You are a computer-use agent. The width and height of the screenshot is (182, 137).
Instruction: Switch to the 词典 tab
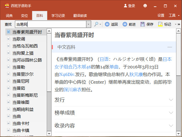pos(9,15)
